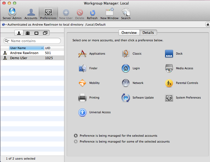Screen dimensions: 210x162
Task: Open a New Window
Action: pyautogui.click(x=110, y=14)
